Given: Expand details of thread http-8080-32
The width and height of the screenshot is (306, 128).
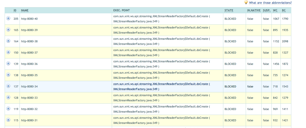Looking at the screenshot, I should click(8, 109).
